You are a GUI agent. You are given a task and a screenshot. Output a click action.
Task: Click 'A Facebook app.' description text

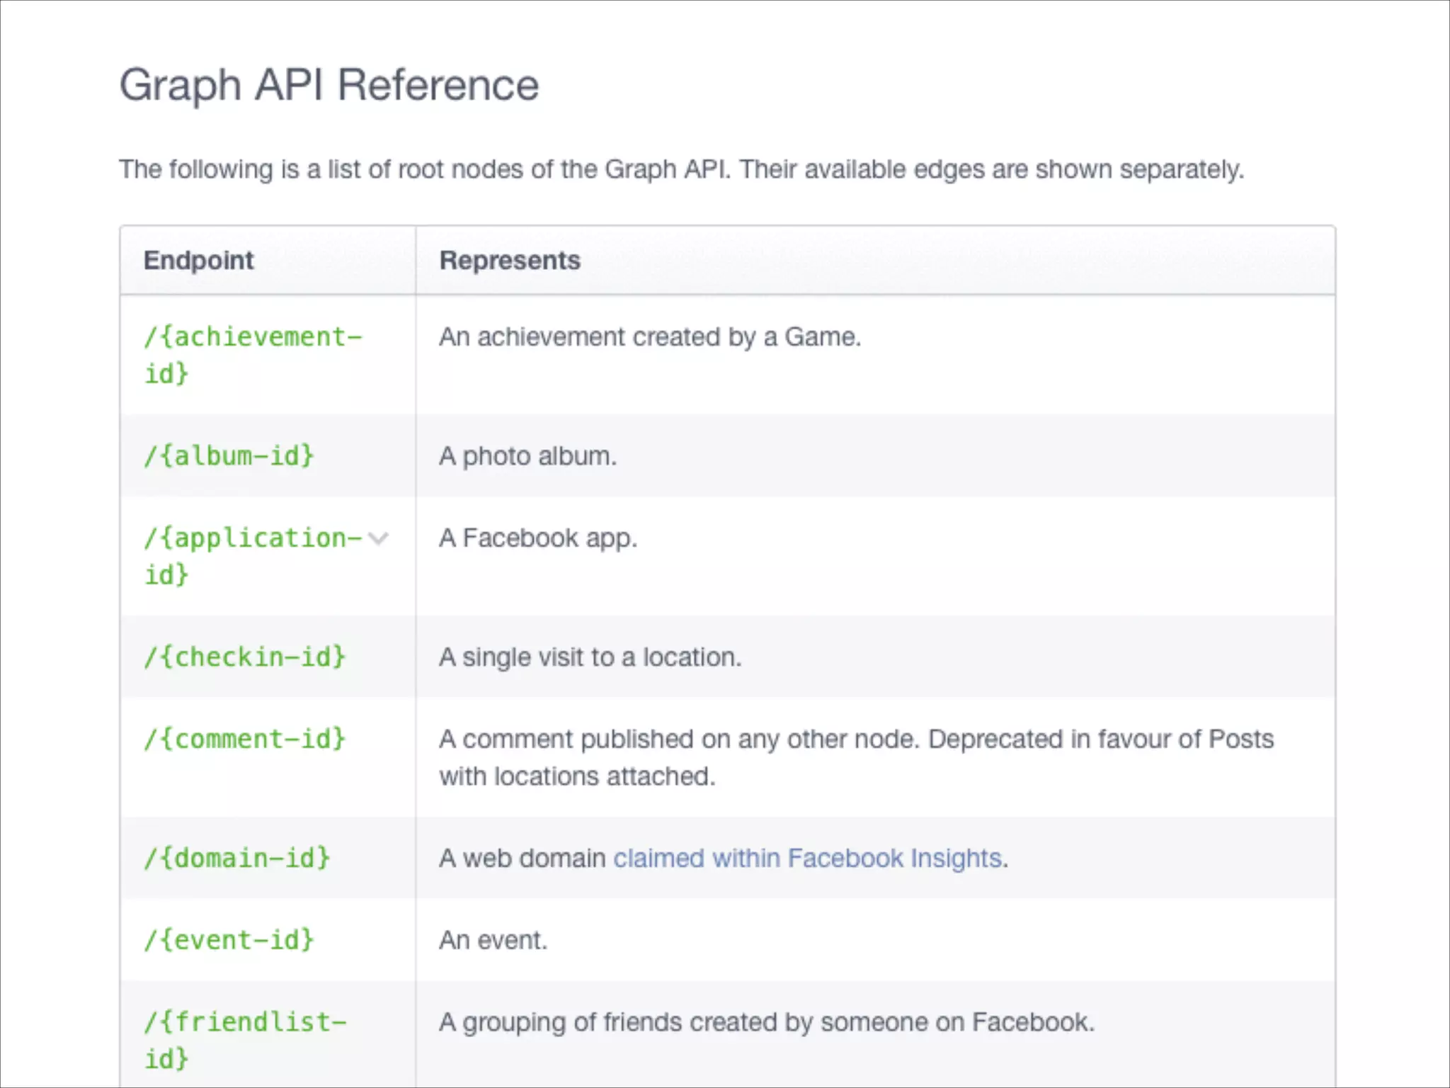tap(538, 538)
